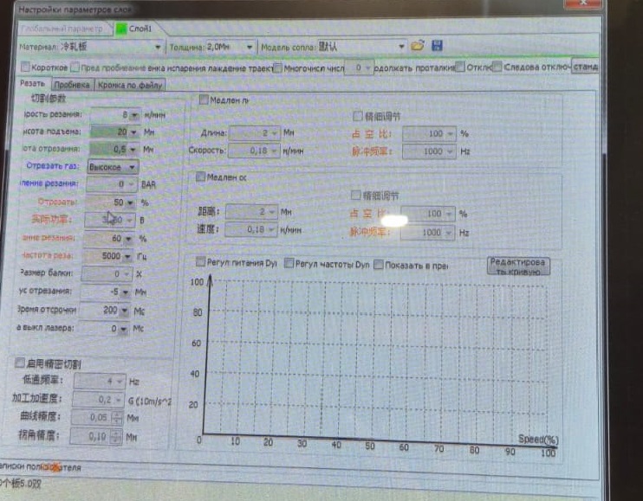Open the dropdown showing -5 Мм
Image resolution: width=643 pixels, height=501 pixels.
[x=126, y=292]
